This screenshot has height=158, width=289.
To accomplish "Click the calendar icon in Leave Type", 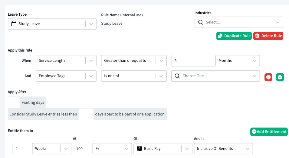I will 14,24.
